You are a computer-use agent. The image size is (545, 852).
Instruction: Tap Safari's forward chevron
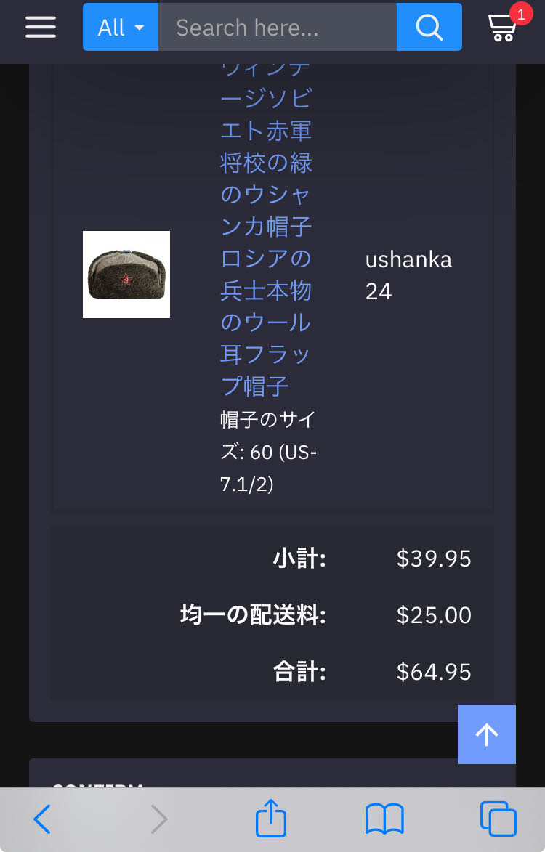pyautogui.click(x=158, y=819)
